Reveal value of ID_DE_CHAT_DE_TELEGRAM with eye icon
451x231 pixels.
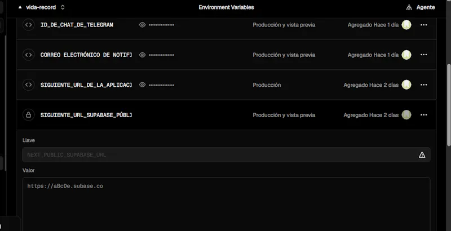[142, 25]
